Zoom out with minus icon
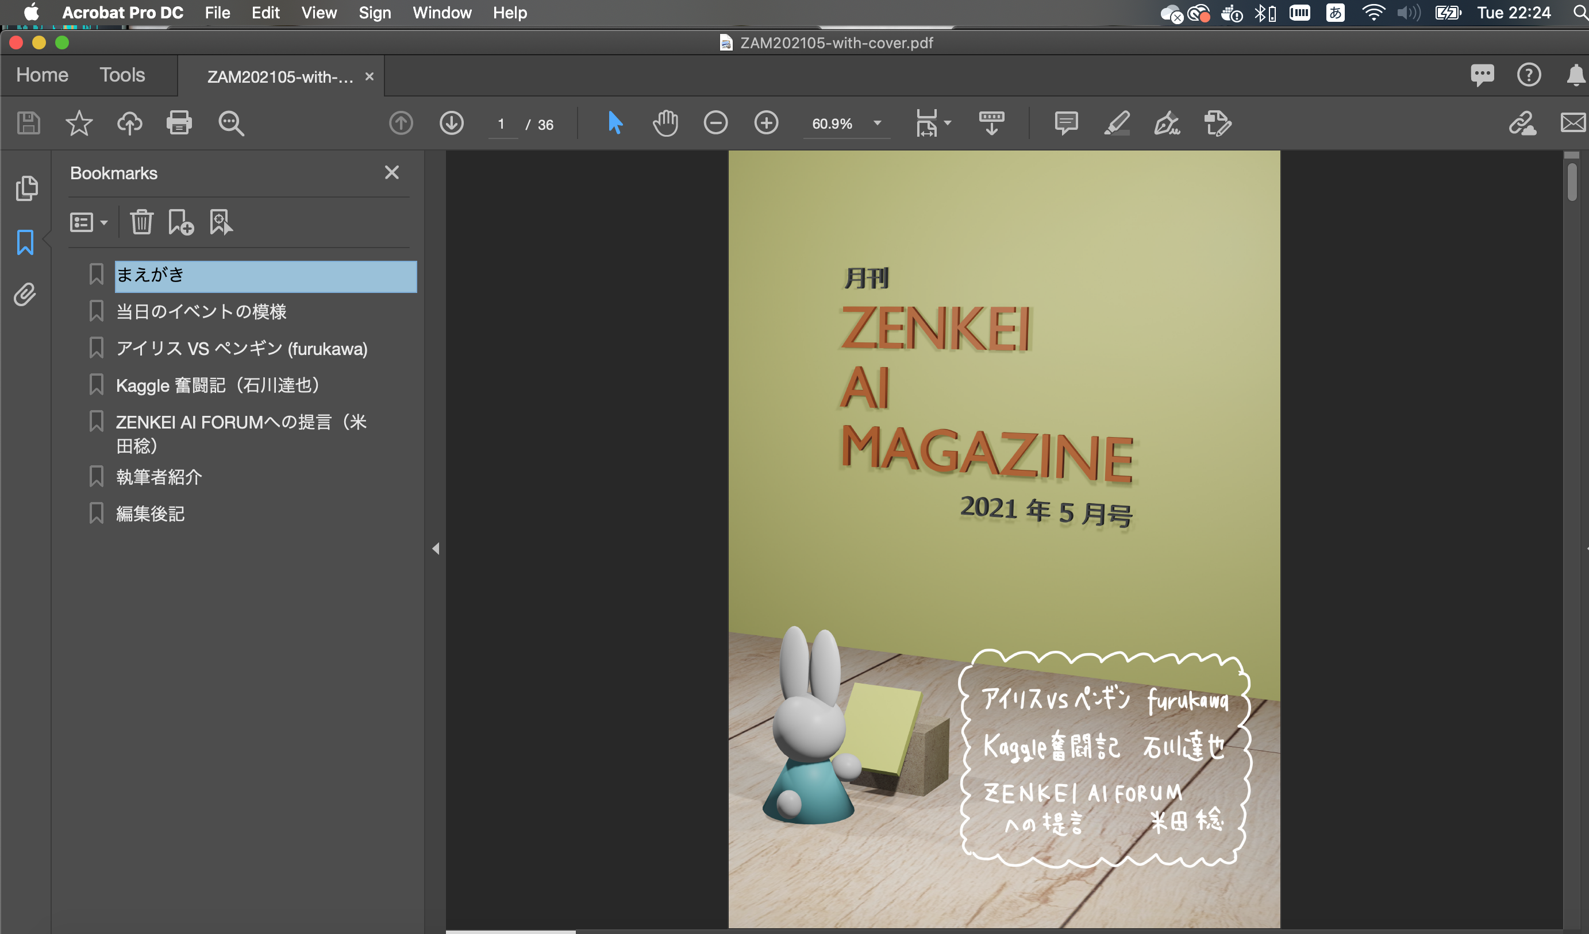 [715, 123]
